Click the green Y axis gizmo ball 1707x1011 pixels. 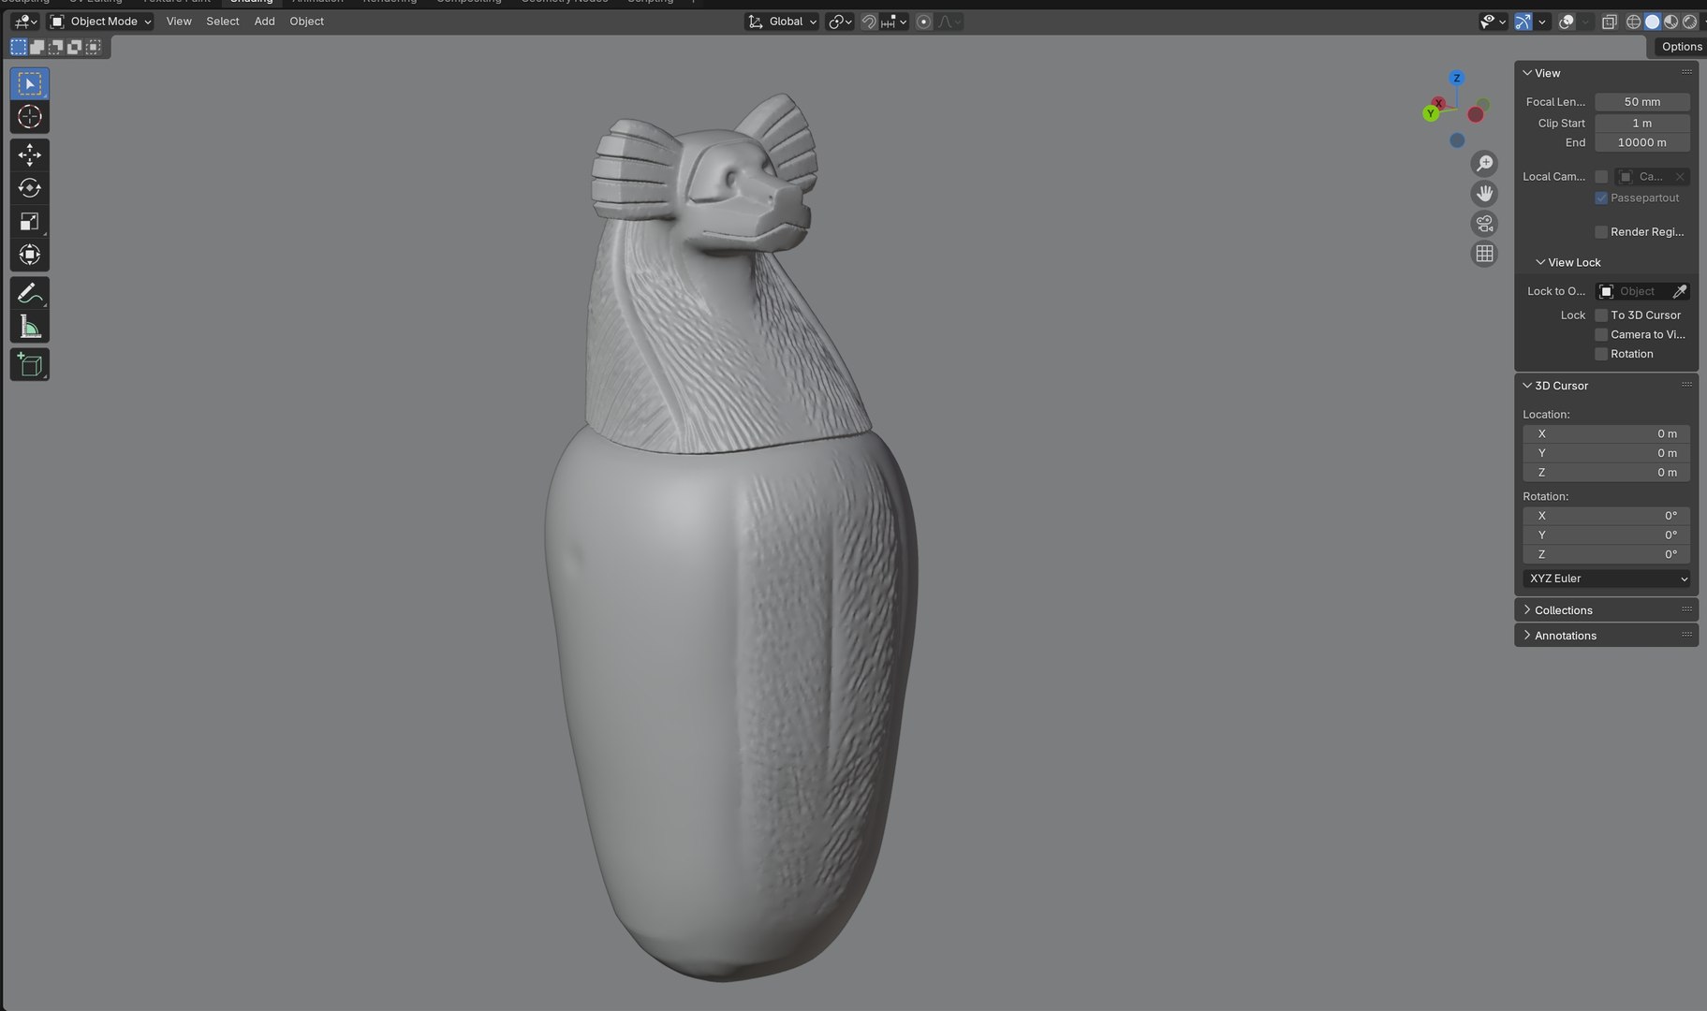click(1431, 113)
